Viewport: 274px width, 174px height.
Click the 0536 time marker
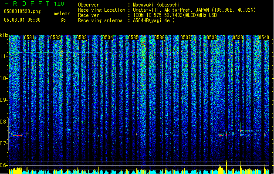point(159,37)
